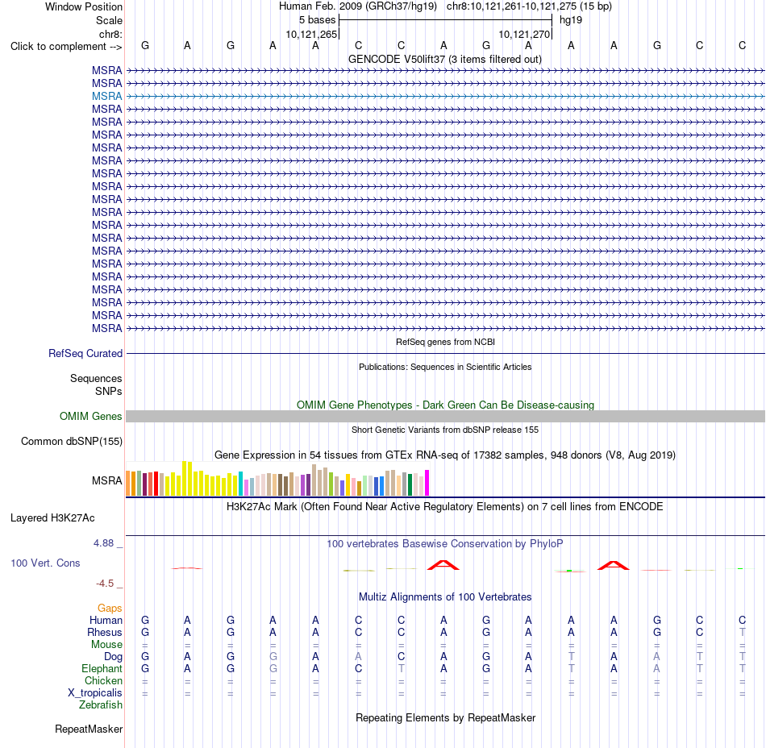Screen dimensions: 766x748
Task: Click the C base in Dog row
Action: (x=401, y=657)
